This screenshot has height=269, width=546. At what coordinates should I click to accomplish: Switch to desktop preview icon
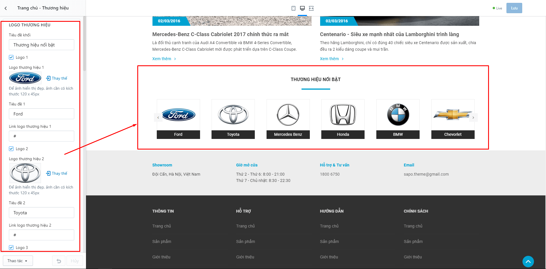(302, 8)
